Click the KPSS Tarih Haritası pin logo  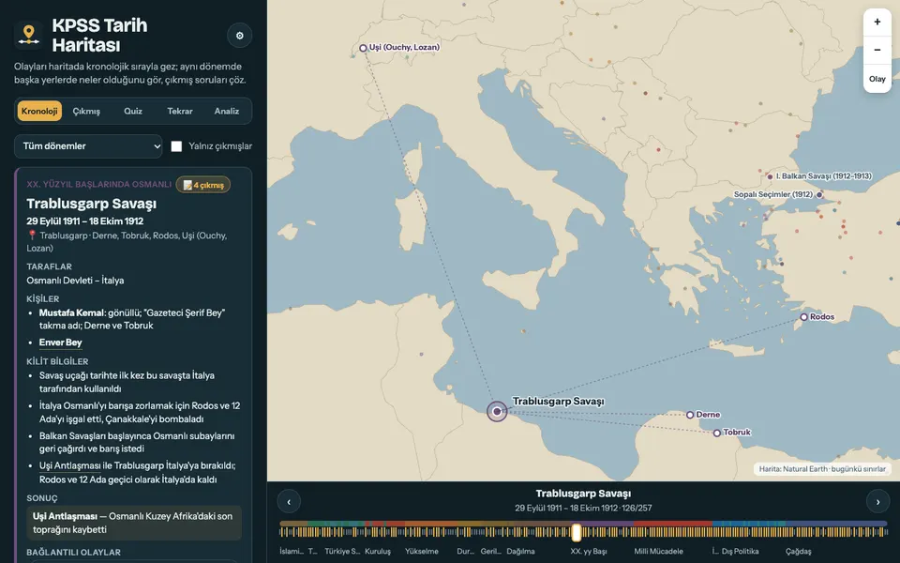[x=29, y=35]
